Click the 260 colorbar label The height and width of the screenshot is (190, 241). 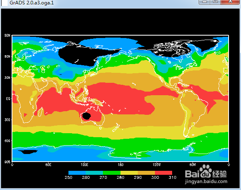[86, 178]
